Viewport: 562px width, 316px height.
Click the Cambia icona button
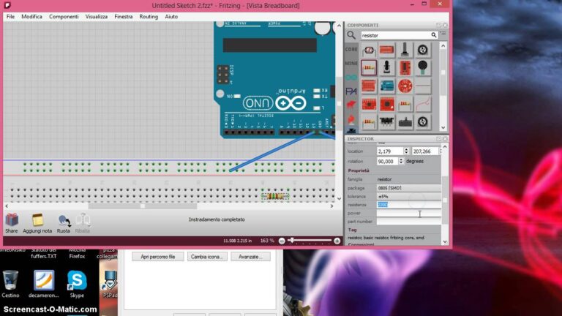[207, 257]
